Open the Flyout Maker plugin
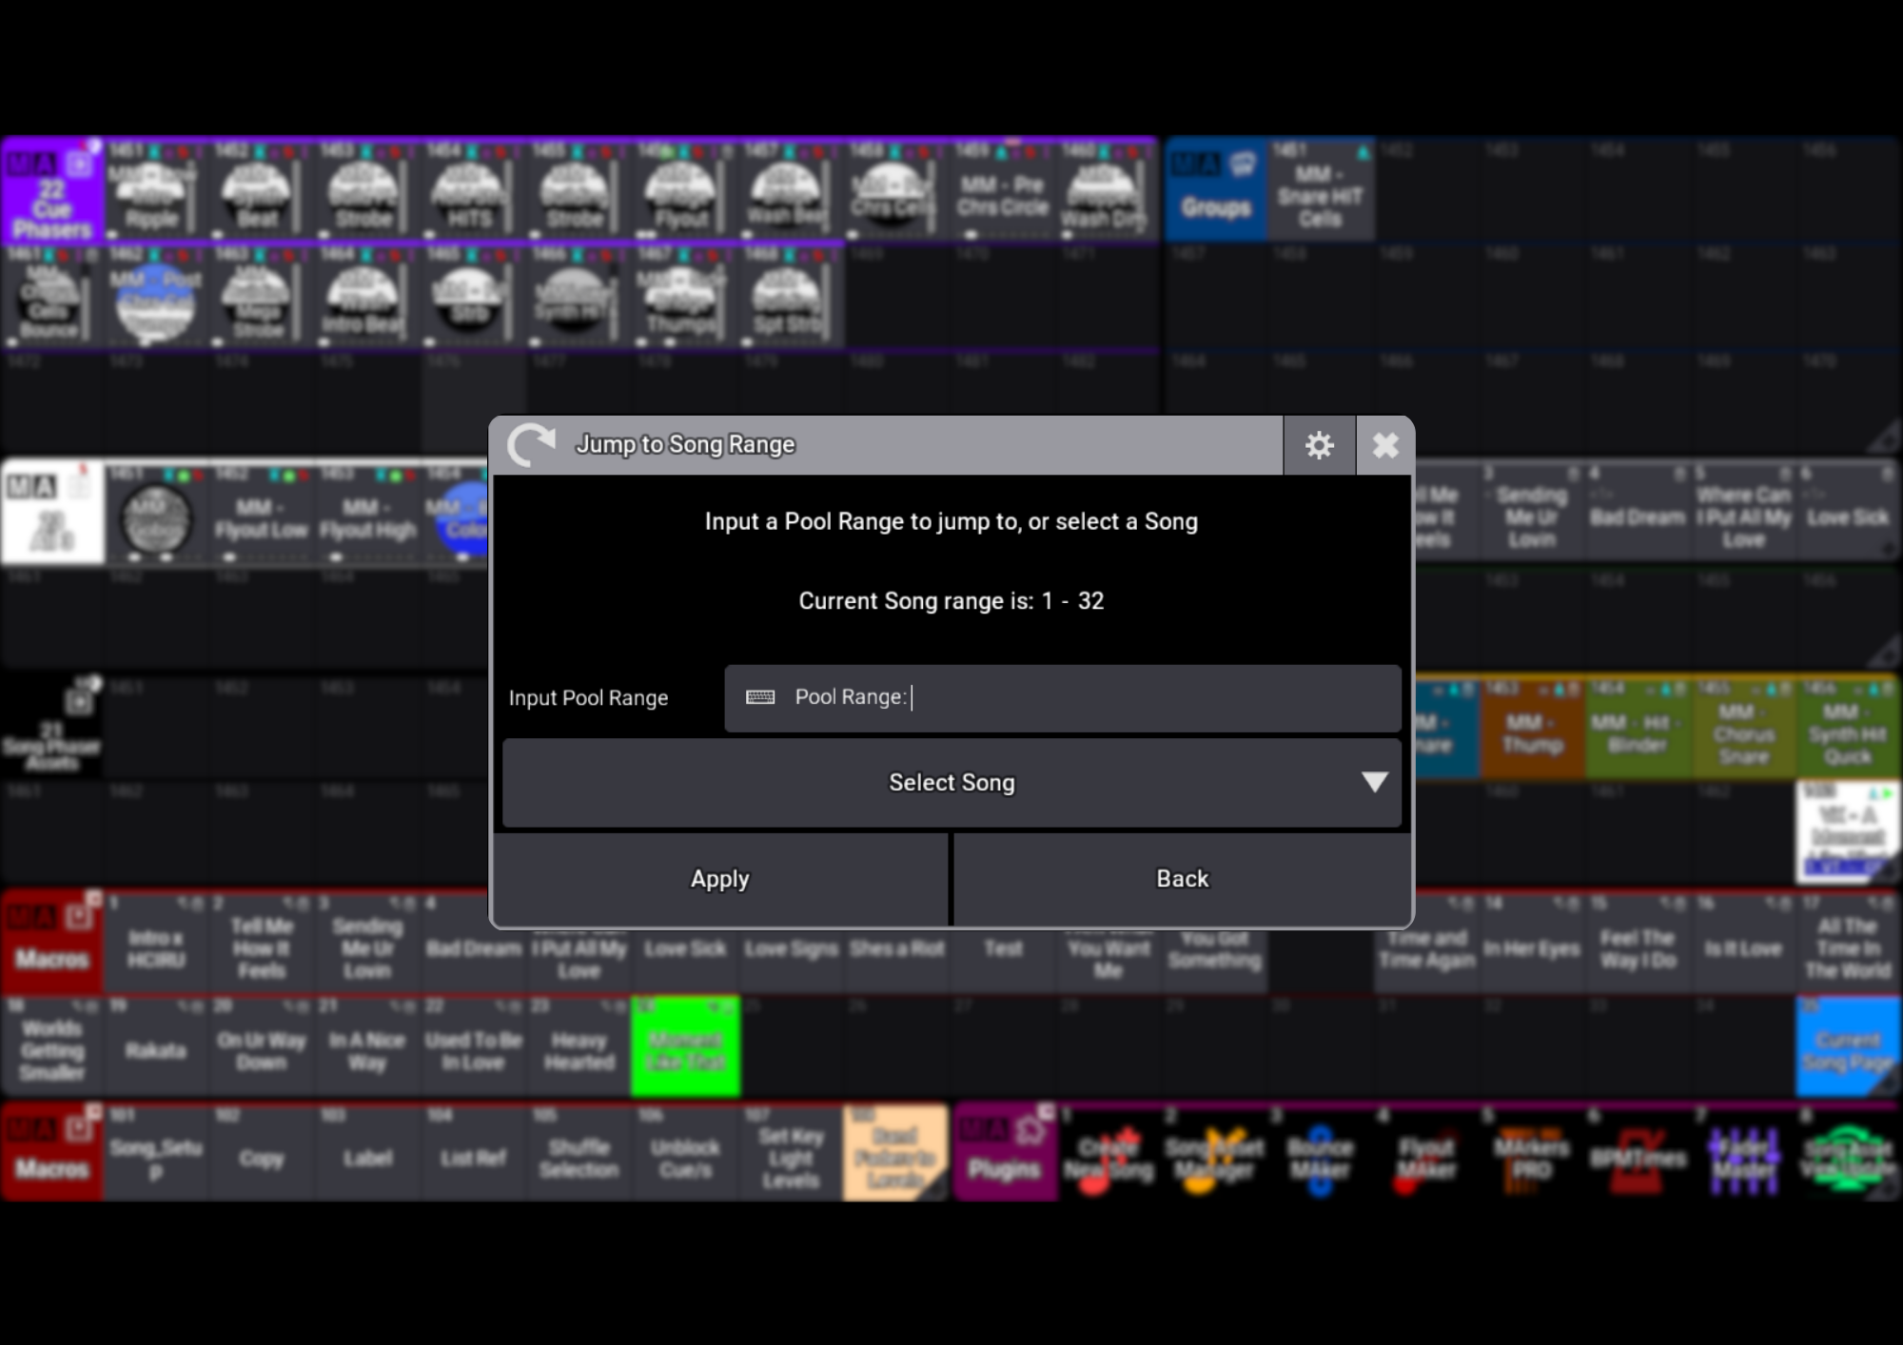1903x1345 pixels. (x=1425, y=1152)
